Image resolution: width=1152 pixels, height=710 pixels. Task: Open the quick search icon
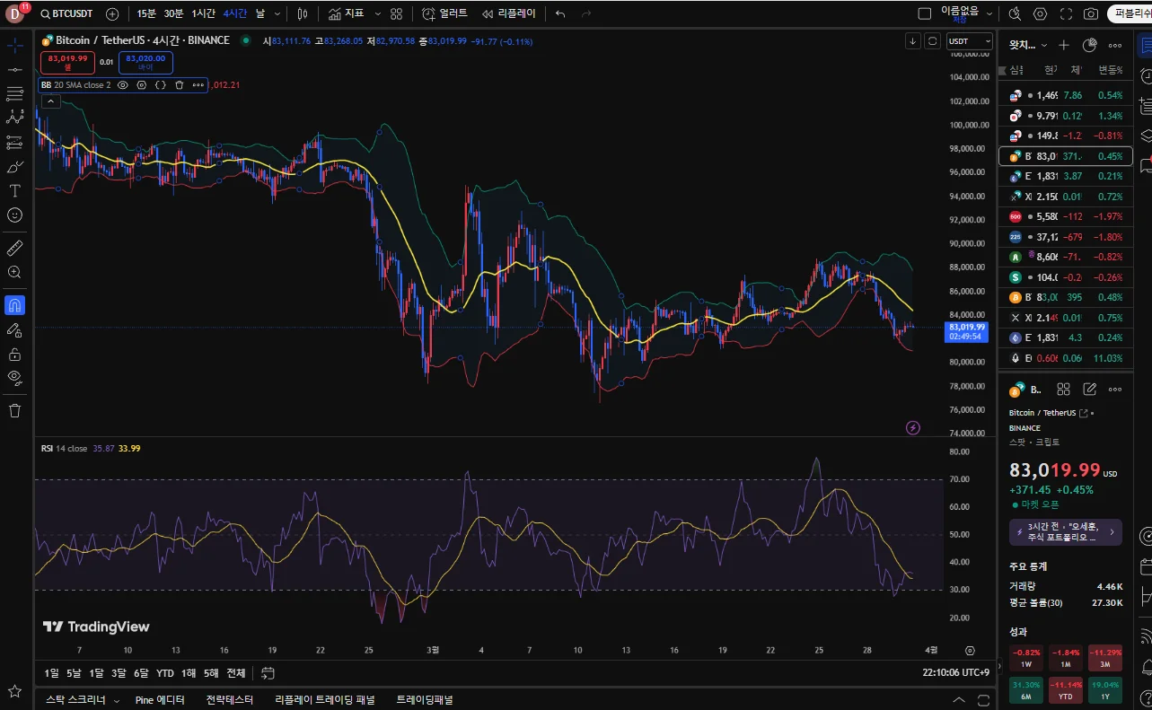point(1016,13)
